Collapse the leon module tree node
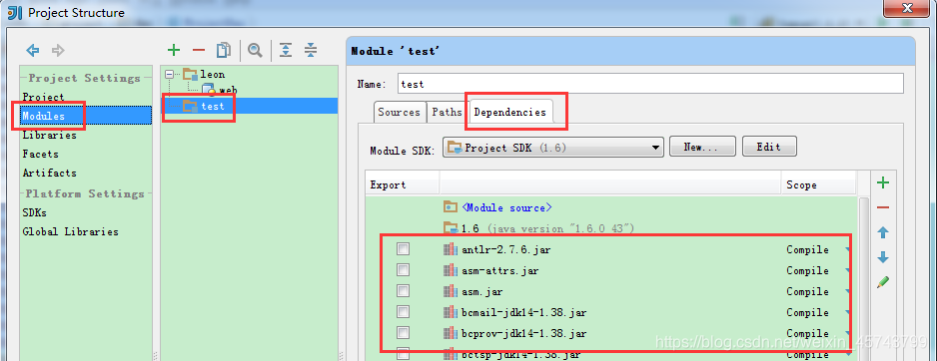Viewport: 937px width, 361px height. tap(170, 75)
